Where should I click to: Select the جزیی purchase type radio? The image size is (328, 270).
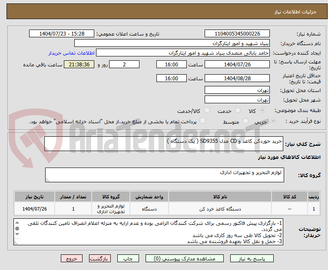273,121
